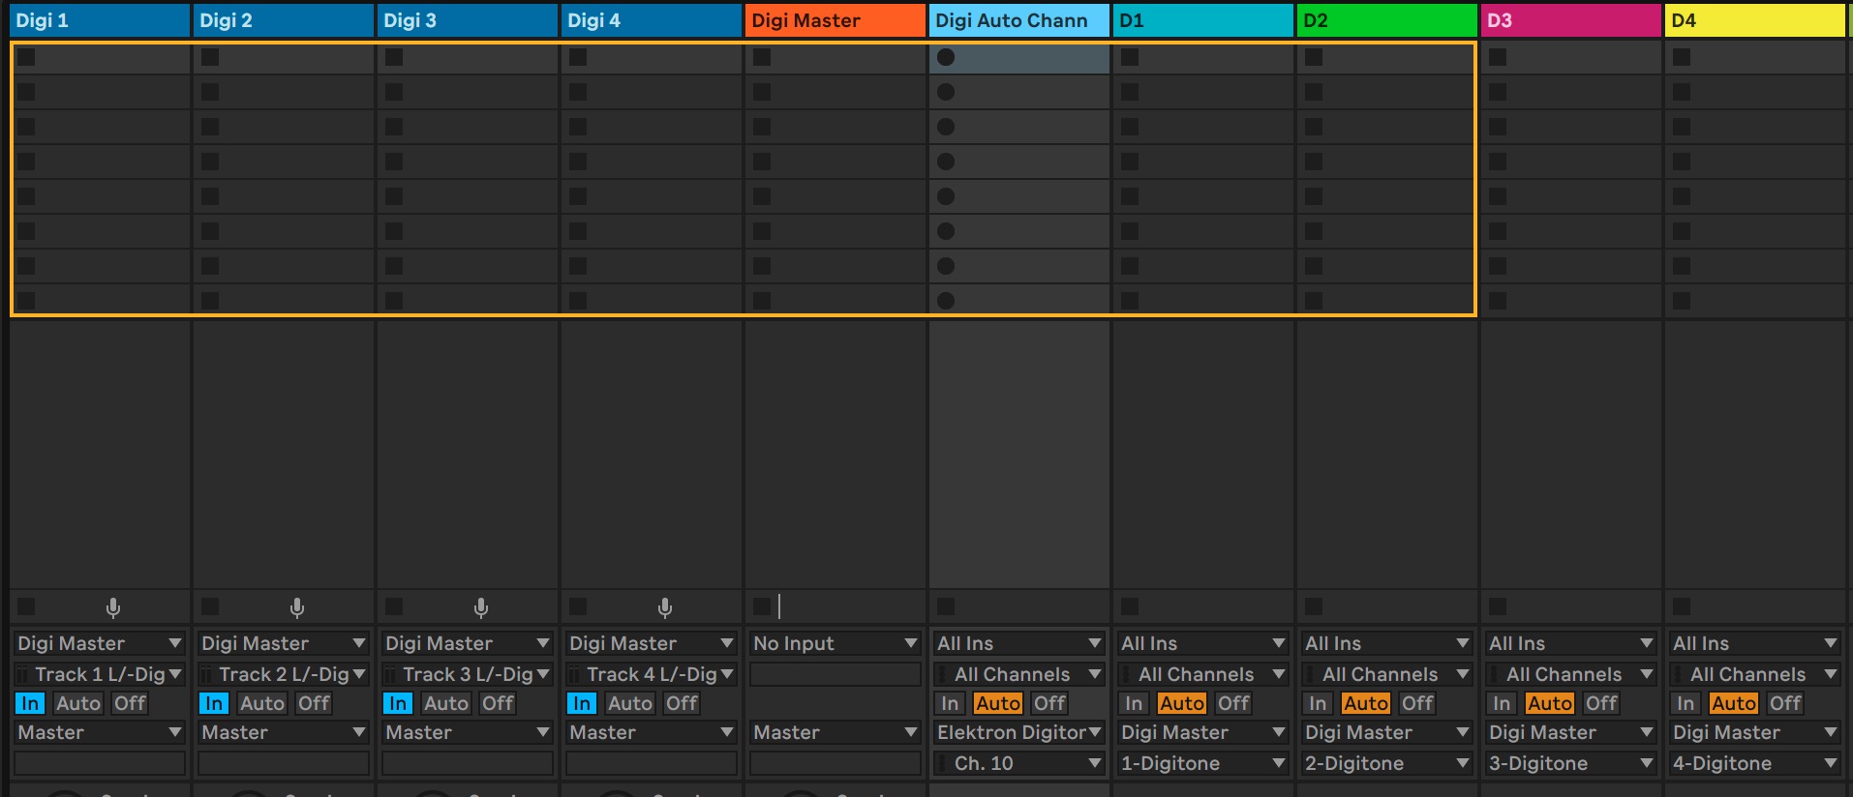Set Digi 1 monitor to Auto
The width and height of the screenshot is (1853, 797).
coord(77,703)
